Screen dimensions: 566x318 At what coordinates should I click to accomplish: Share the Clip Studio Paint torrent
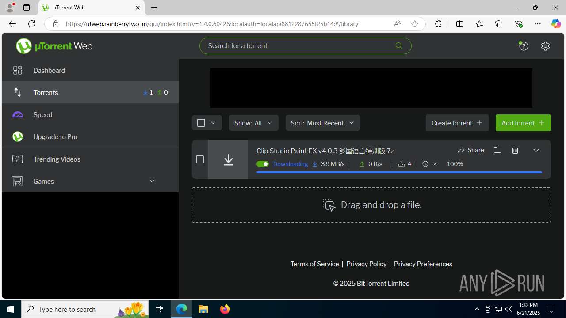pos(471,150)
